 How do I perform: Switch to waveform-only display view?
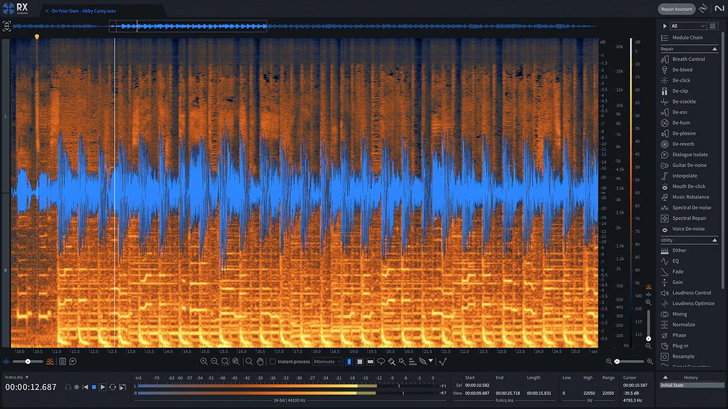[x=6, y=361]
